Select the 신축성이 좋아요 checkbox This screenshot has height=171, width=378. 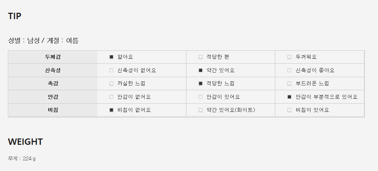pyautogui.click(x=289, y=70)
